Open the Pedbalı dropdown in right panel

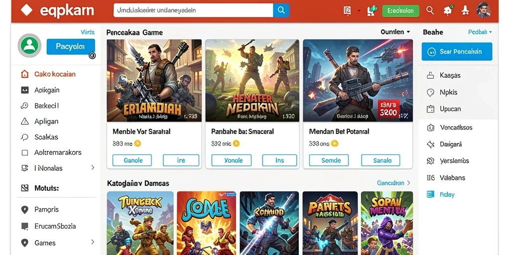click(x=480, y=32)
